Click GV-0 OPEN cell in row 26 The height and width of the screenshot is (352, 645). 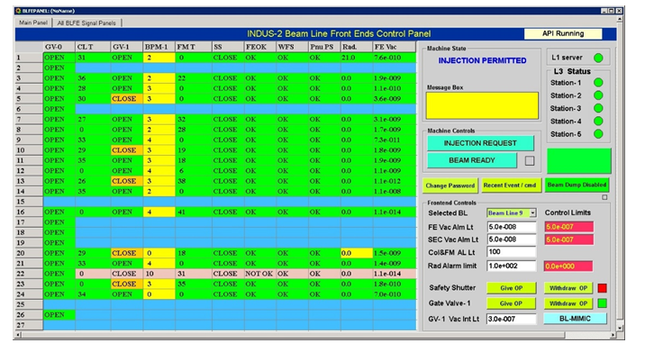tap(59, 314)
